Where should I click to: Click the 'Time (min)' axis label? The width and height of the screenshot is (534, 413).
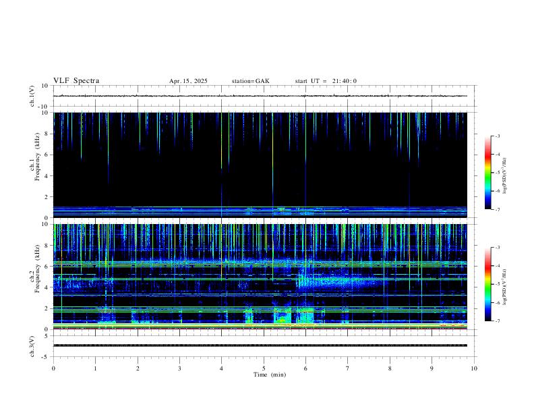pos(270,375)
